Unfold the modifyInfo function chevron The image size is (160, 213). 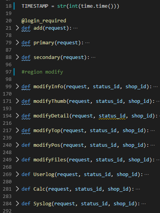[x=17, y=87]
